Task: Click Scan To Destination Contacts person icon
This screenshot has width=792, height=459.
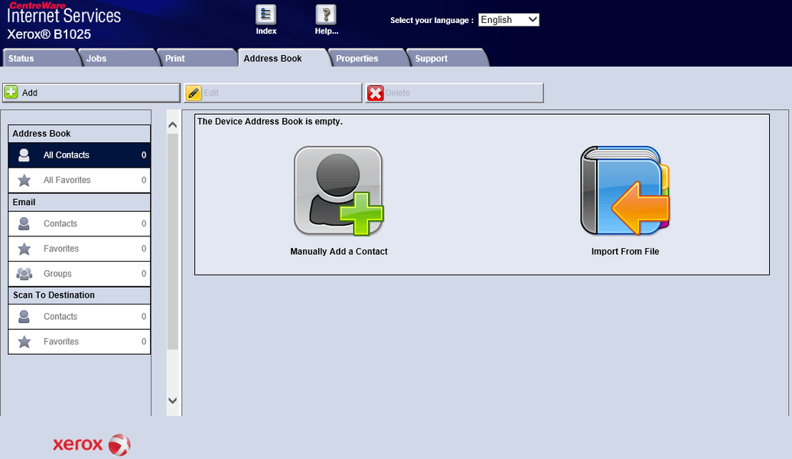Action: click(24, 317)
